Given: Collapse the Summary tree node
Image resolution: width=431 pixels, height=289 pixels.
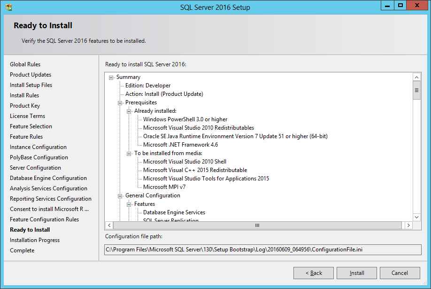Looking at the screenshot, I should point(111,77).
